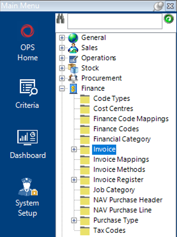Open Job Category text entry
The height and width of the screenshot is (237, 177).
(x=114, y=190)
